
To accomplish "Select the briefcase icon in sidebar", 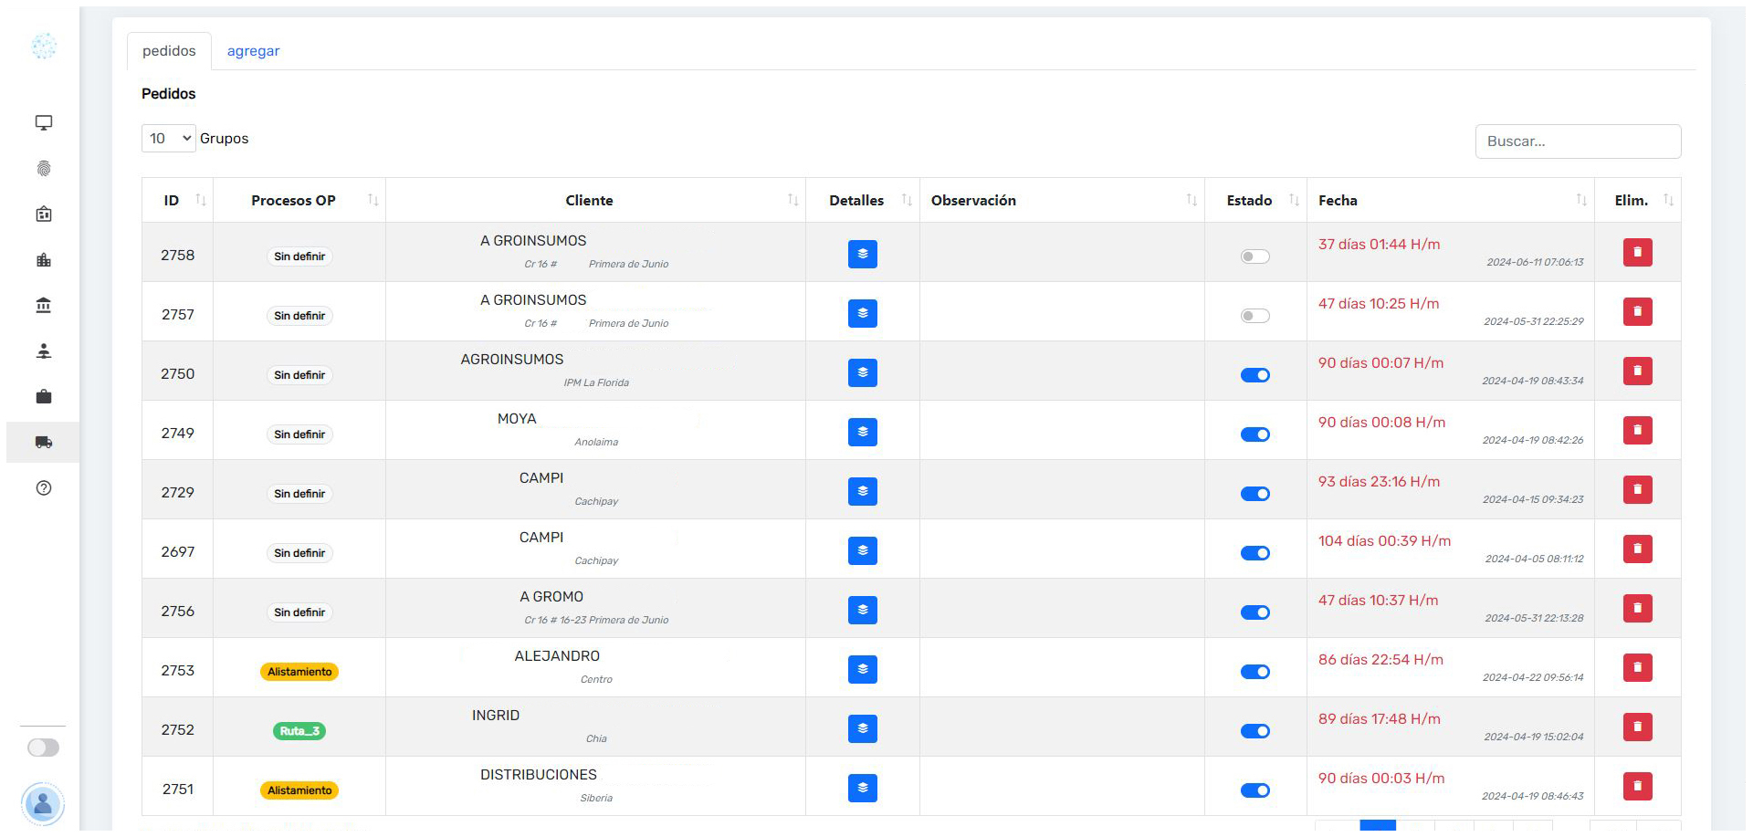I will (43, 397).
